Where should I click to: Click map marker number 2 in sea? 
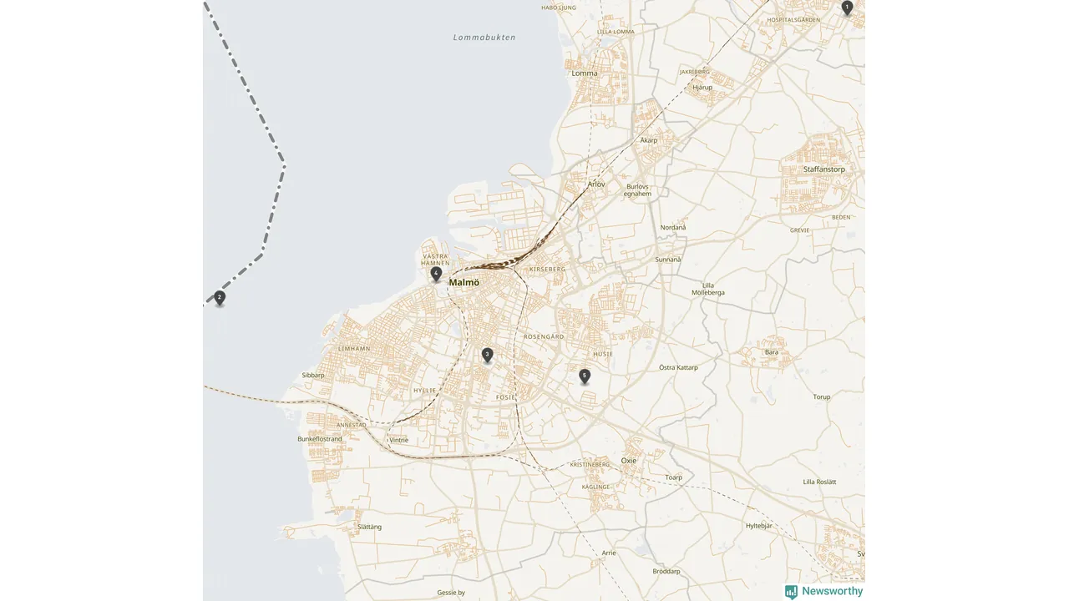(x=220, y=297)
